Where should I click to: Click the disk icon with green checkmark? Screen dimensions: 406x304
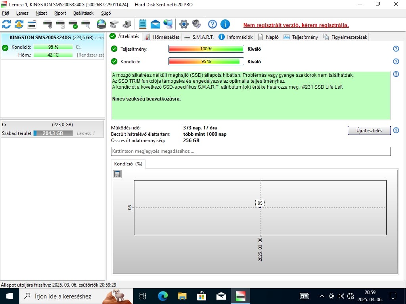coord(73,24)
